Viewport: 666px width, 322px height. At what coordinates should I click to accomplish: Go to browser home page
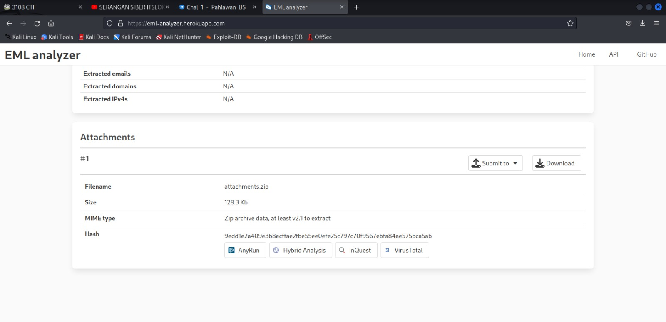[51, 23]
